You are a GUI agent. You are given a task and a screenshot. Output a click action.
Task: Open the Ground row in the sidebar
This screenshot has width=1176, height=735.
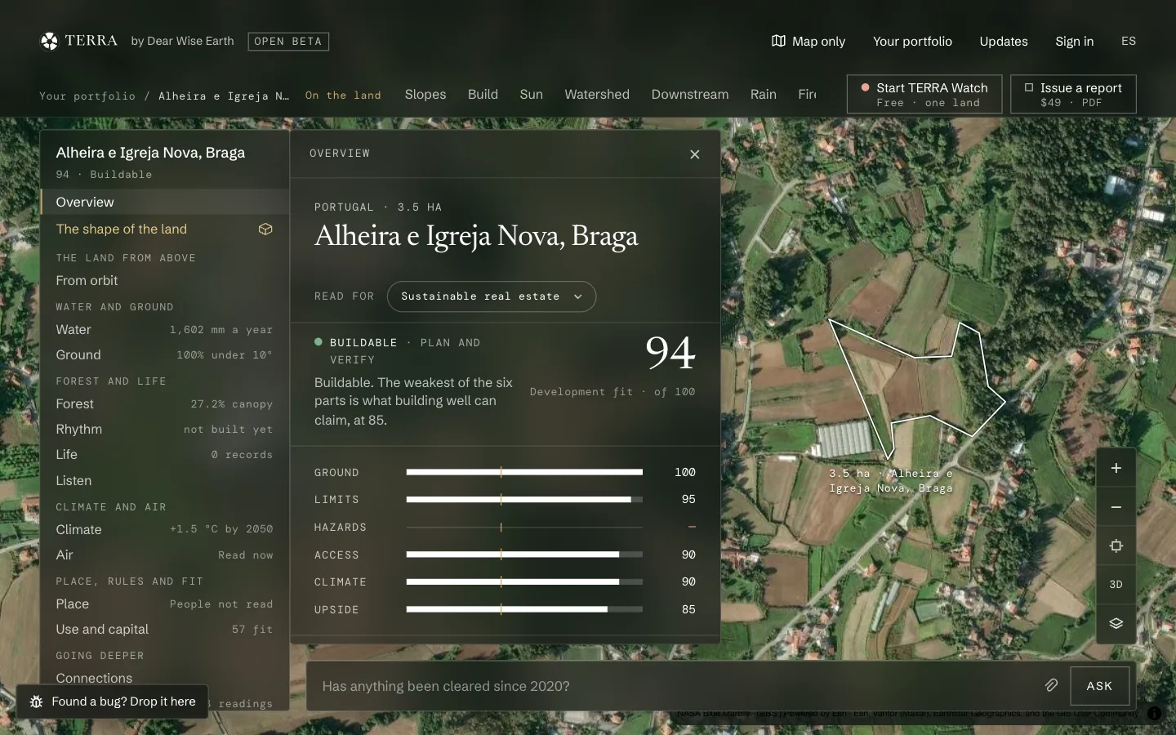point(165,355)
